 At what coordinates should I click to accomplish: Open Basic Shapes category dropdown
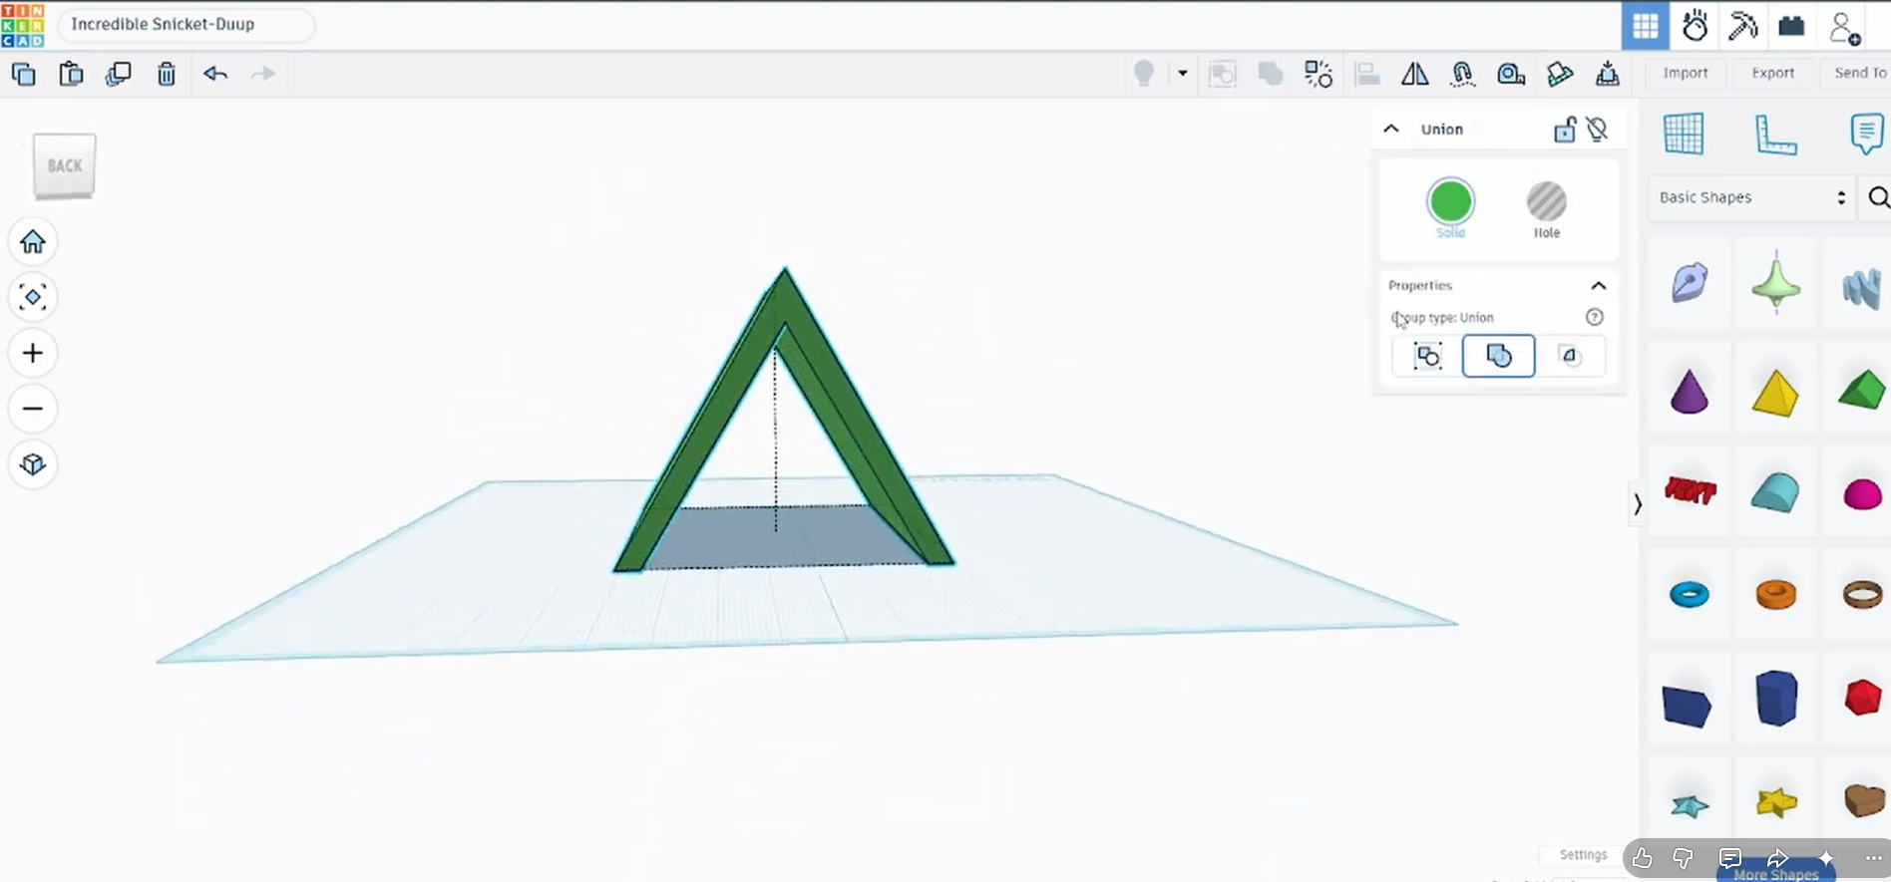click(x=1751, y=197)
